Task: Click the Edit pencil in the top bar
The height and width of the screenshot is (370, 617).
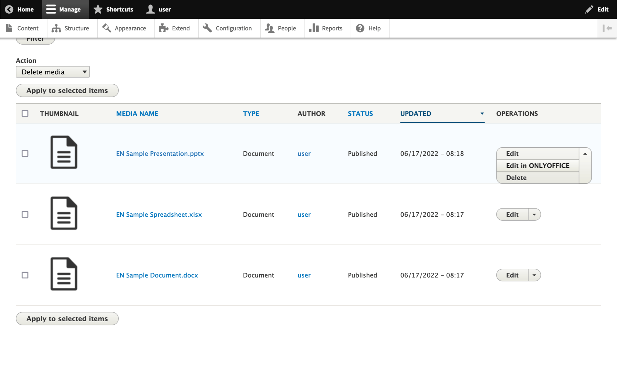Action: tap(589, 9)
